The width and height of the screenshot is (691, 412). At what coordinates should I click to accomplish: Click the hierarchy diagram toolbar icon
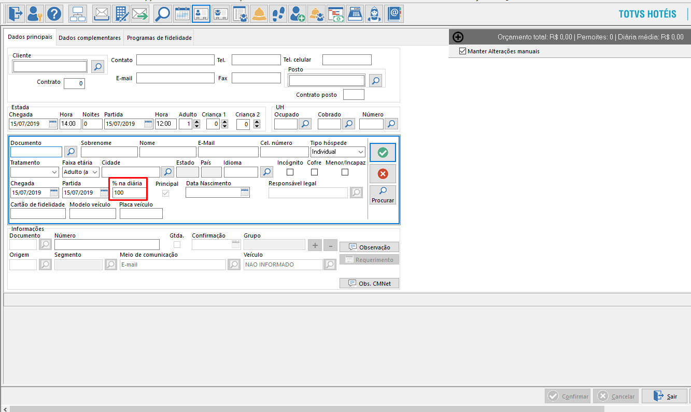pyautogui.click(x=78, y=13)
